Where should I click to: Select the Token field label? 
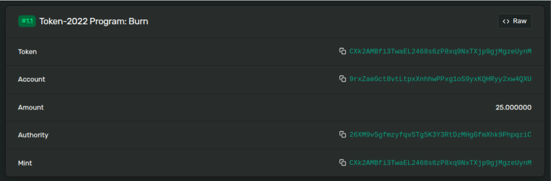(x=28, y=52)
